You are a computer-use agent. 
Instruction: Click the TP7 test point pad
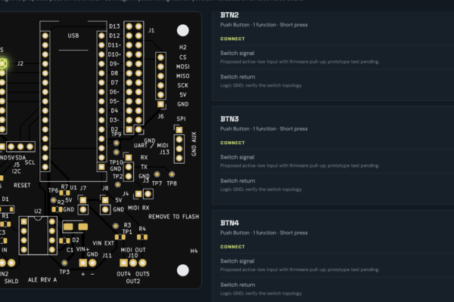(x=157, y=174)
